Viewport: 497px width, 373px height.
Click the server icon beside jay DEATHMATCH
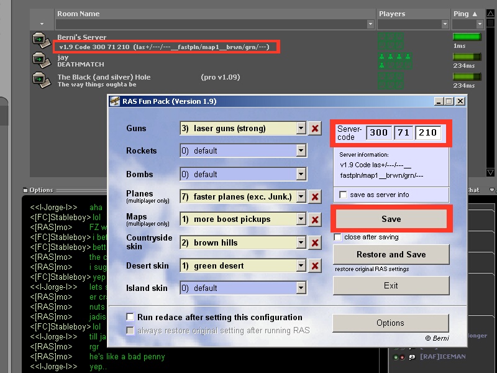[x=42, y=60]
